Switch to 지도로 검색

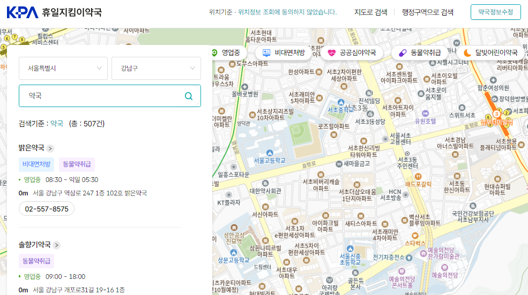pos(371,12)
